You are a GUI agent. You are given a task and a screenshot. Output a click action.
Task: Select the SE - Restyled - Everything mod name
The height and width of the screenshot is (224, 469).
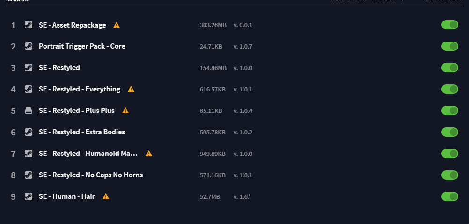[80, 89]
